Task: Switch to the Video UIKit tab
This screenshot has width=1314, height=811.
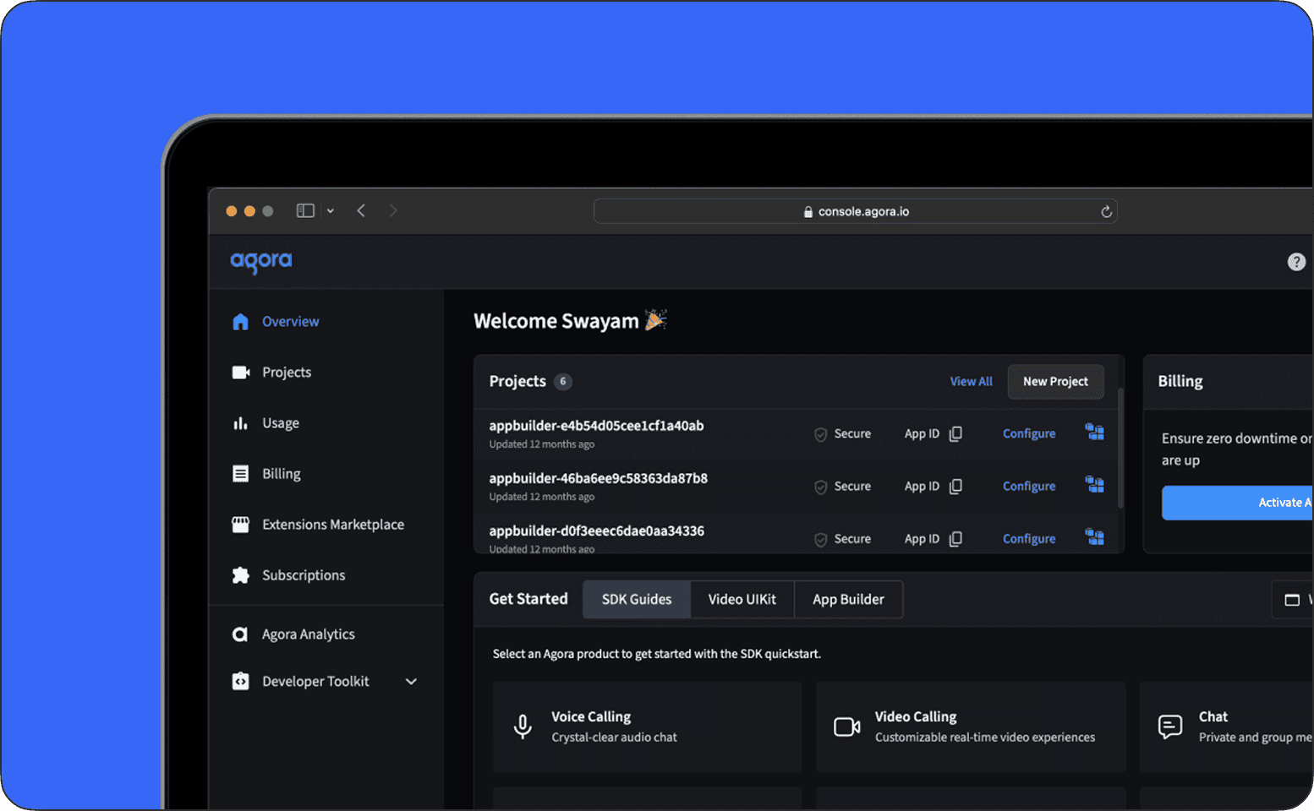Action: 742,599
